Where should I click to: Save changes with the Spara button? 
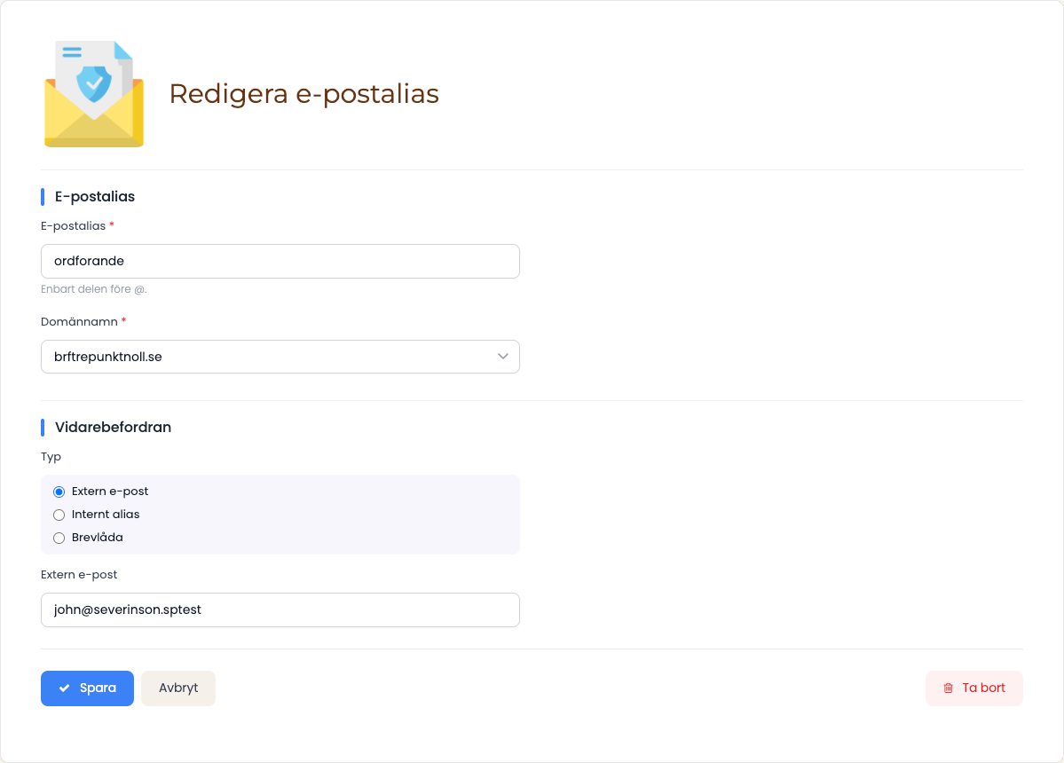[x=87, y=688]
